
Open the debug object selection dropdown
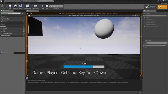(56, 6)
